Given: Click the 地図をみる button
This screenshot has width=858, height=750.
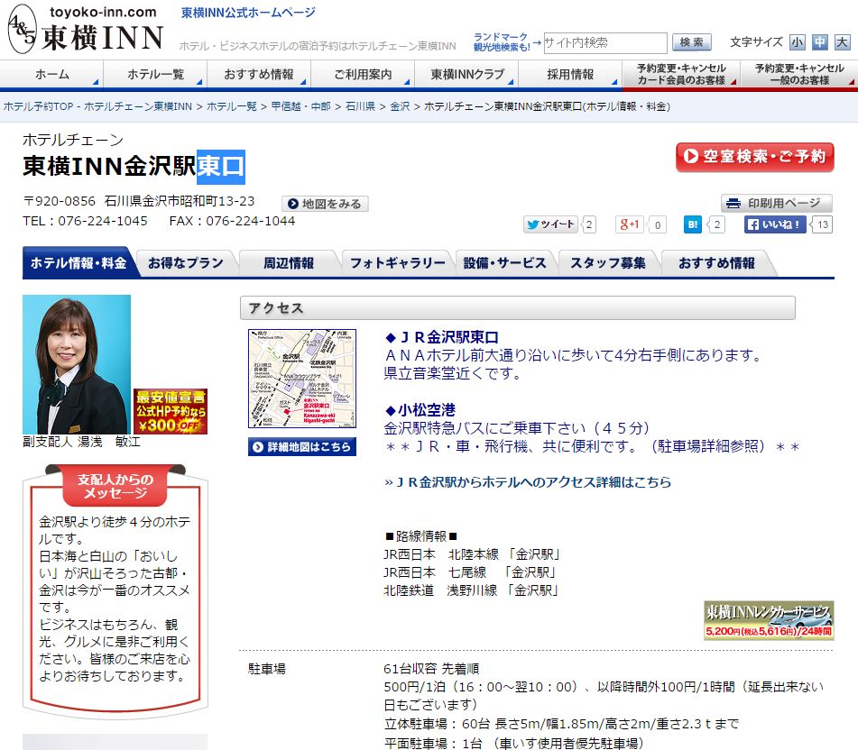Looking at the screenshot, I should pyautogui.click(x=325, y=204).
